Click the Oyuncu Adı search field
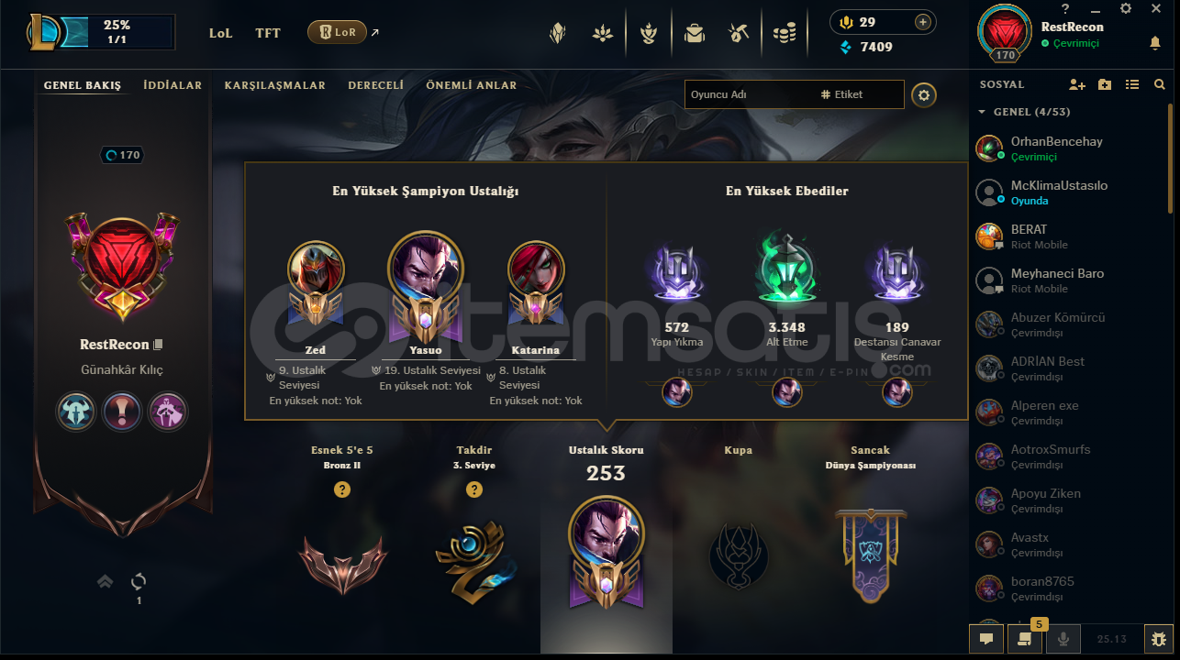The image size is (1180, 660). click(x=751, y=94)
